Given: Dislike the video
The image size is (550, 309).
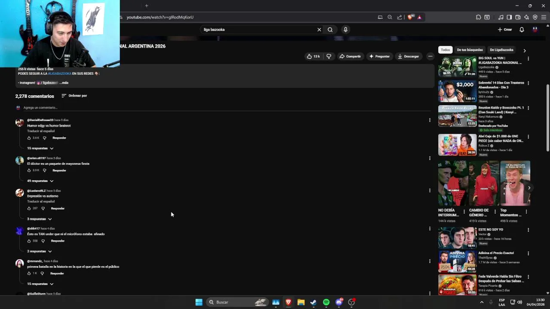Looking at the screenshot, I should coord(329,56).
